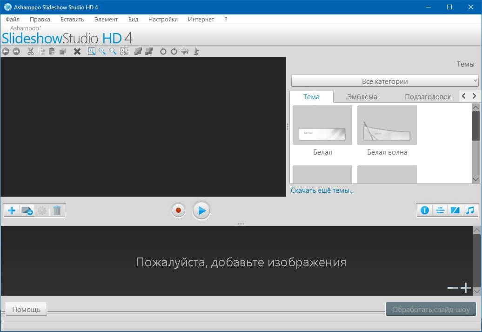Switch to the Эмблема tab

[362, 96]
